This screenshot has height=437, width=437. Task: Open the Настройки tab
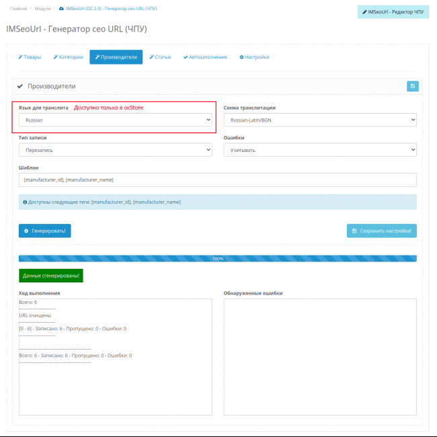254,57
